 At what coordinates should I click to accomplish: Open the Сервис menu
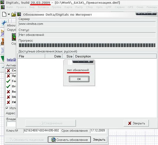pyautogui.click(x=120, y=7)
